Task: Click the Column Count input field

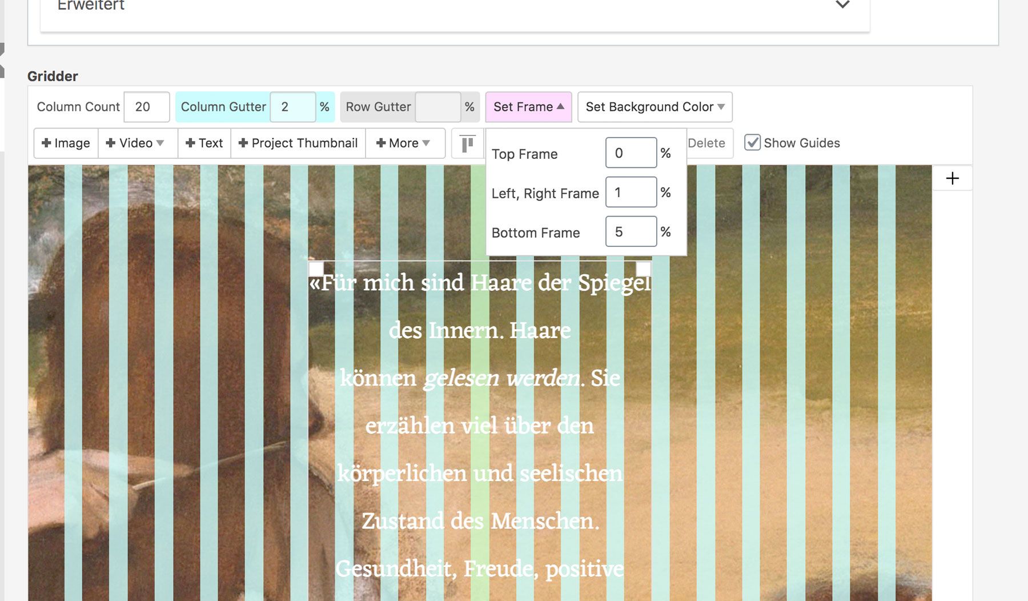Action: pos(146,107)
